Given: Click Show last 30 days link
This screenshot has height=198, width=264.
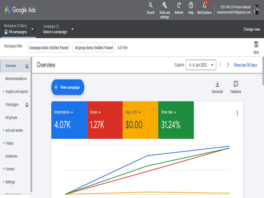Looking at the screenshot, I should [x=245, y=65].
